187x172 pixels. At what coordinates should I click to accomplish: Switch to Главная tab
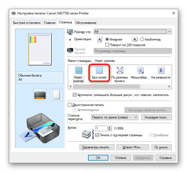50,23
